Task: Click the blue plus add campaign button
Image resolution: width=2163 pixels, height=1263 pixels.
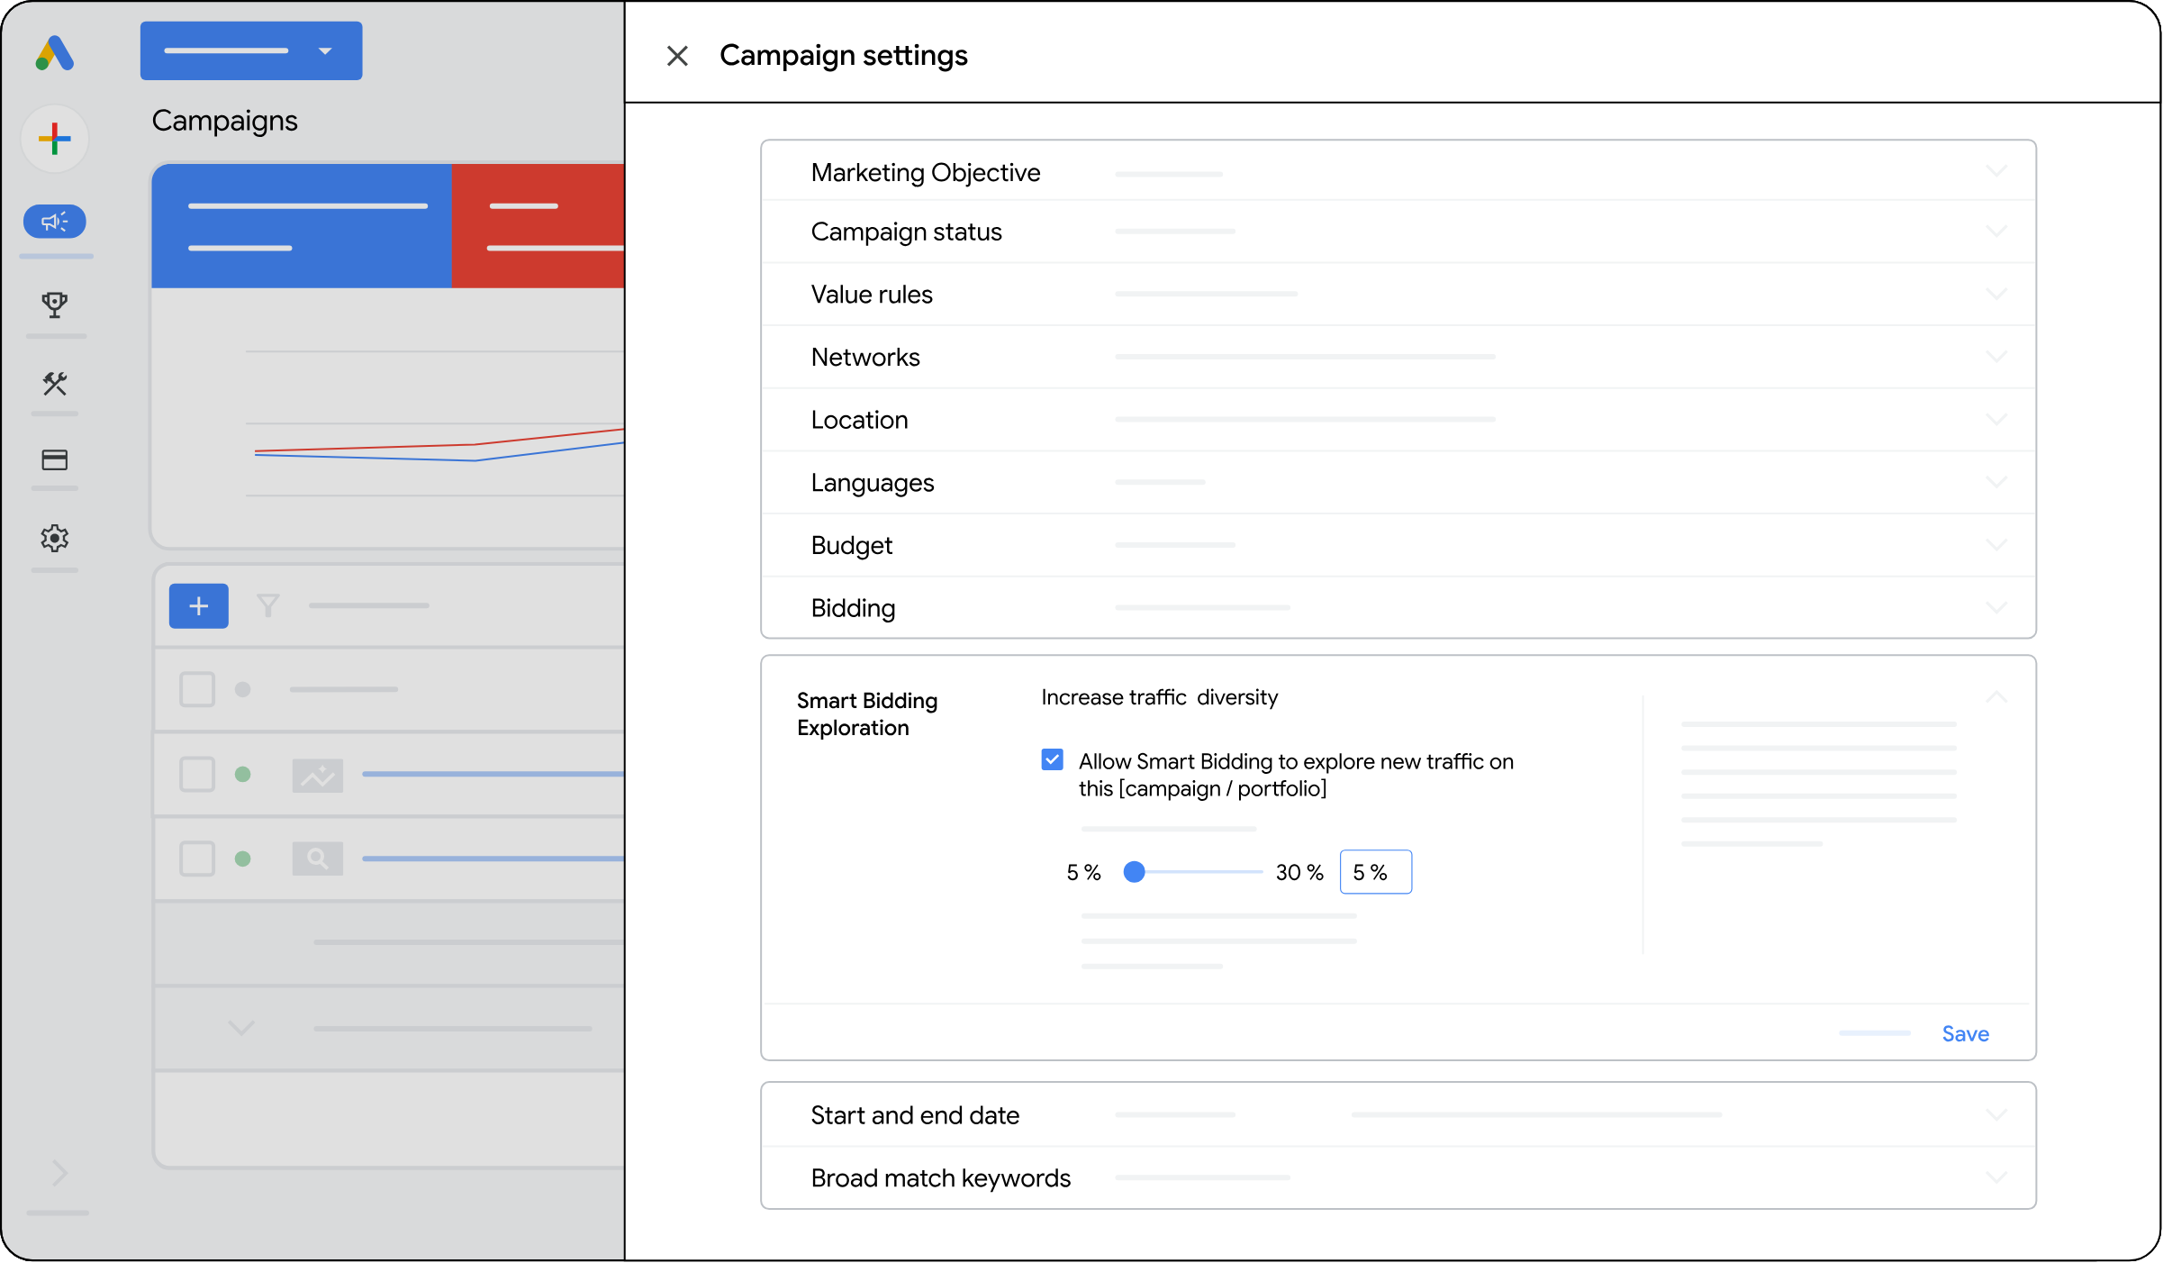Action: pyautogui.click(x=199, y=606)
